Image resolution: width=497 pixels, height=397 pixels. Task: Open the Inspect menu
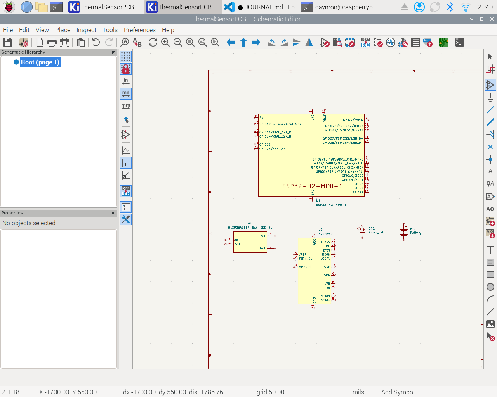tap(87, 30)
